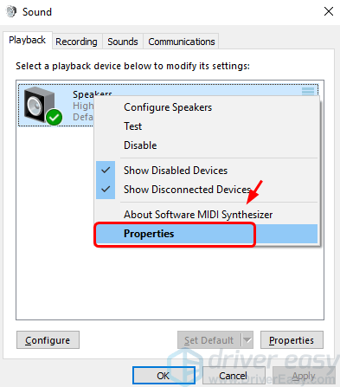Click the Configure button

(48, 340)
